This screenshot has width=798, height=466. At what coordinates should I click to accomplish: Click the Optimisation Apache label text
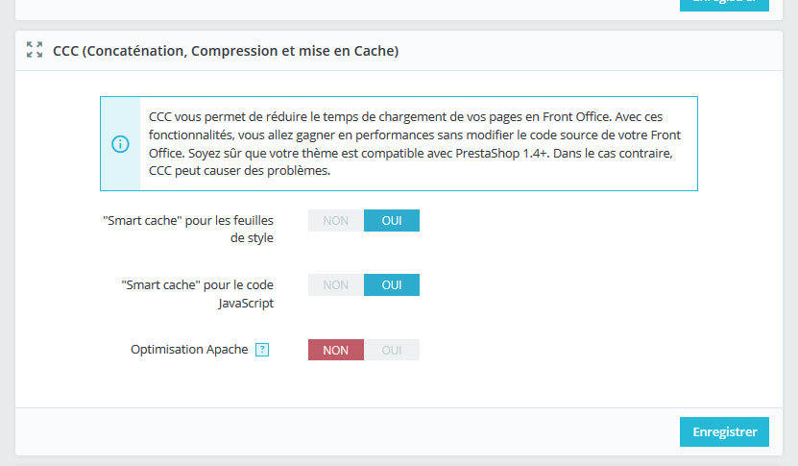tap(189, 350)
